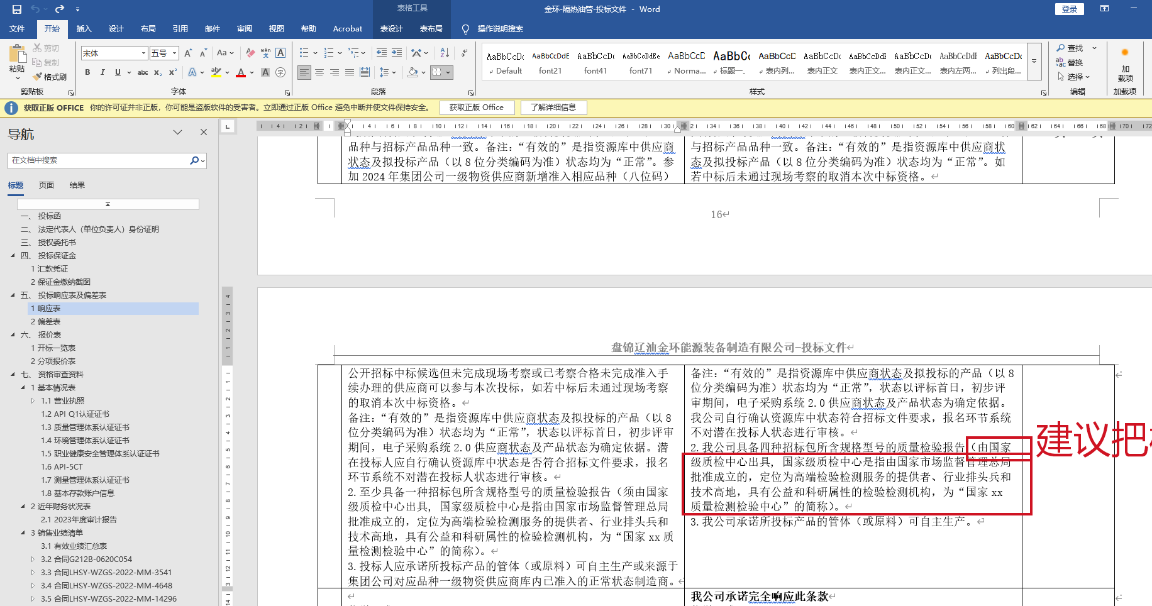Expand the styles gallery
The height and width of the screenshot is (606, 1152).
[1034, 61]
